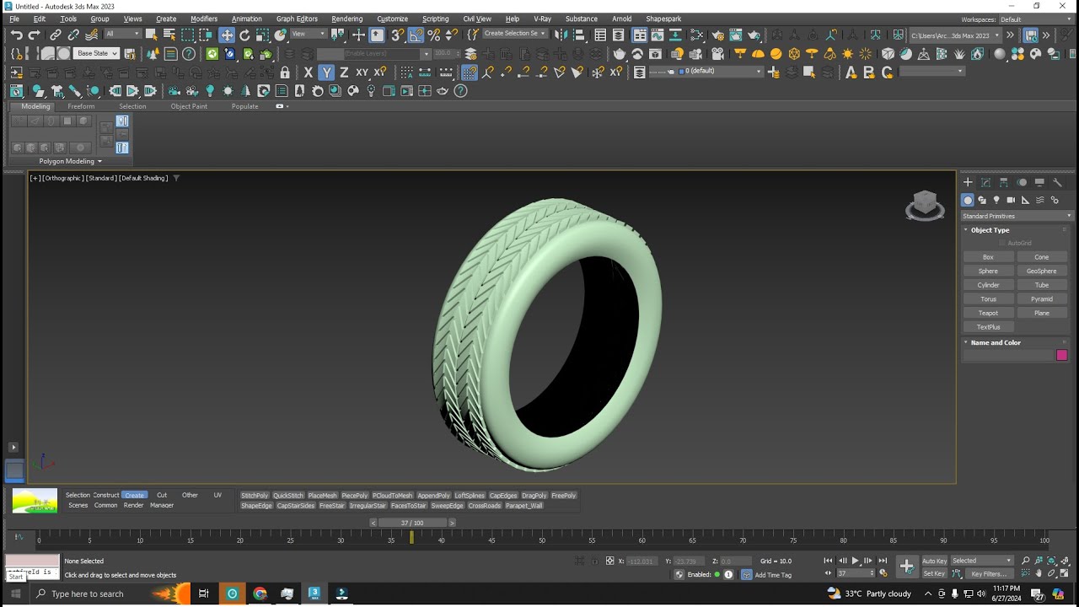
Task: Expand the Polygon Modeling panel
Action: 70,161
